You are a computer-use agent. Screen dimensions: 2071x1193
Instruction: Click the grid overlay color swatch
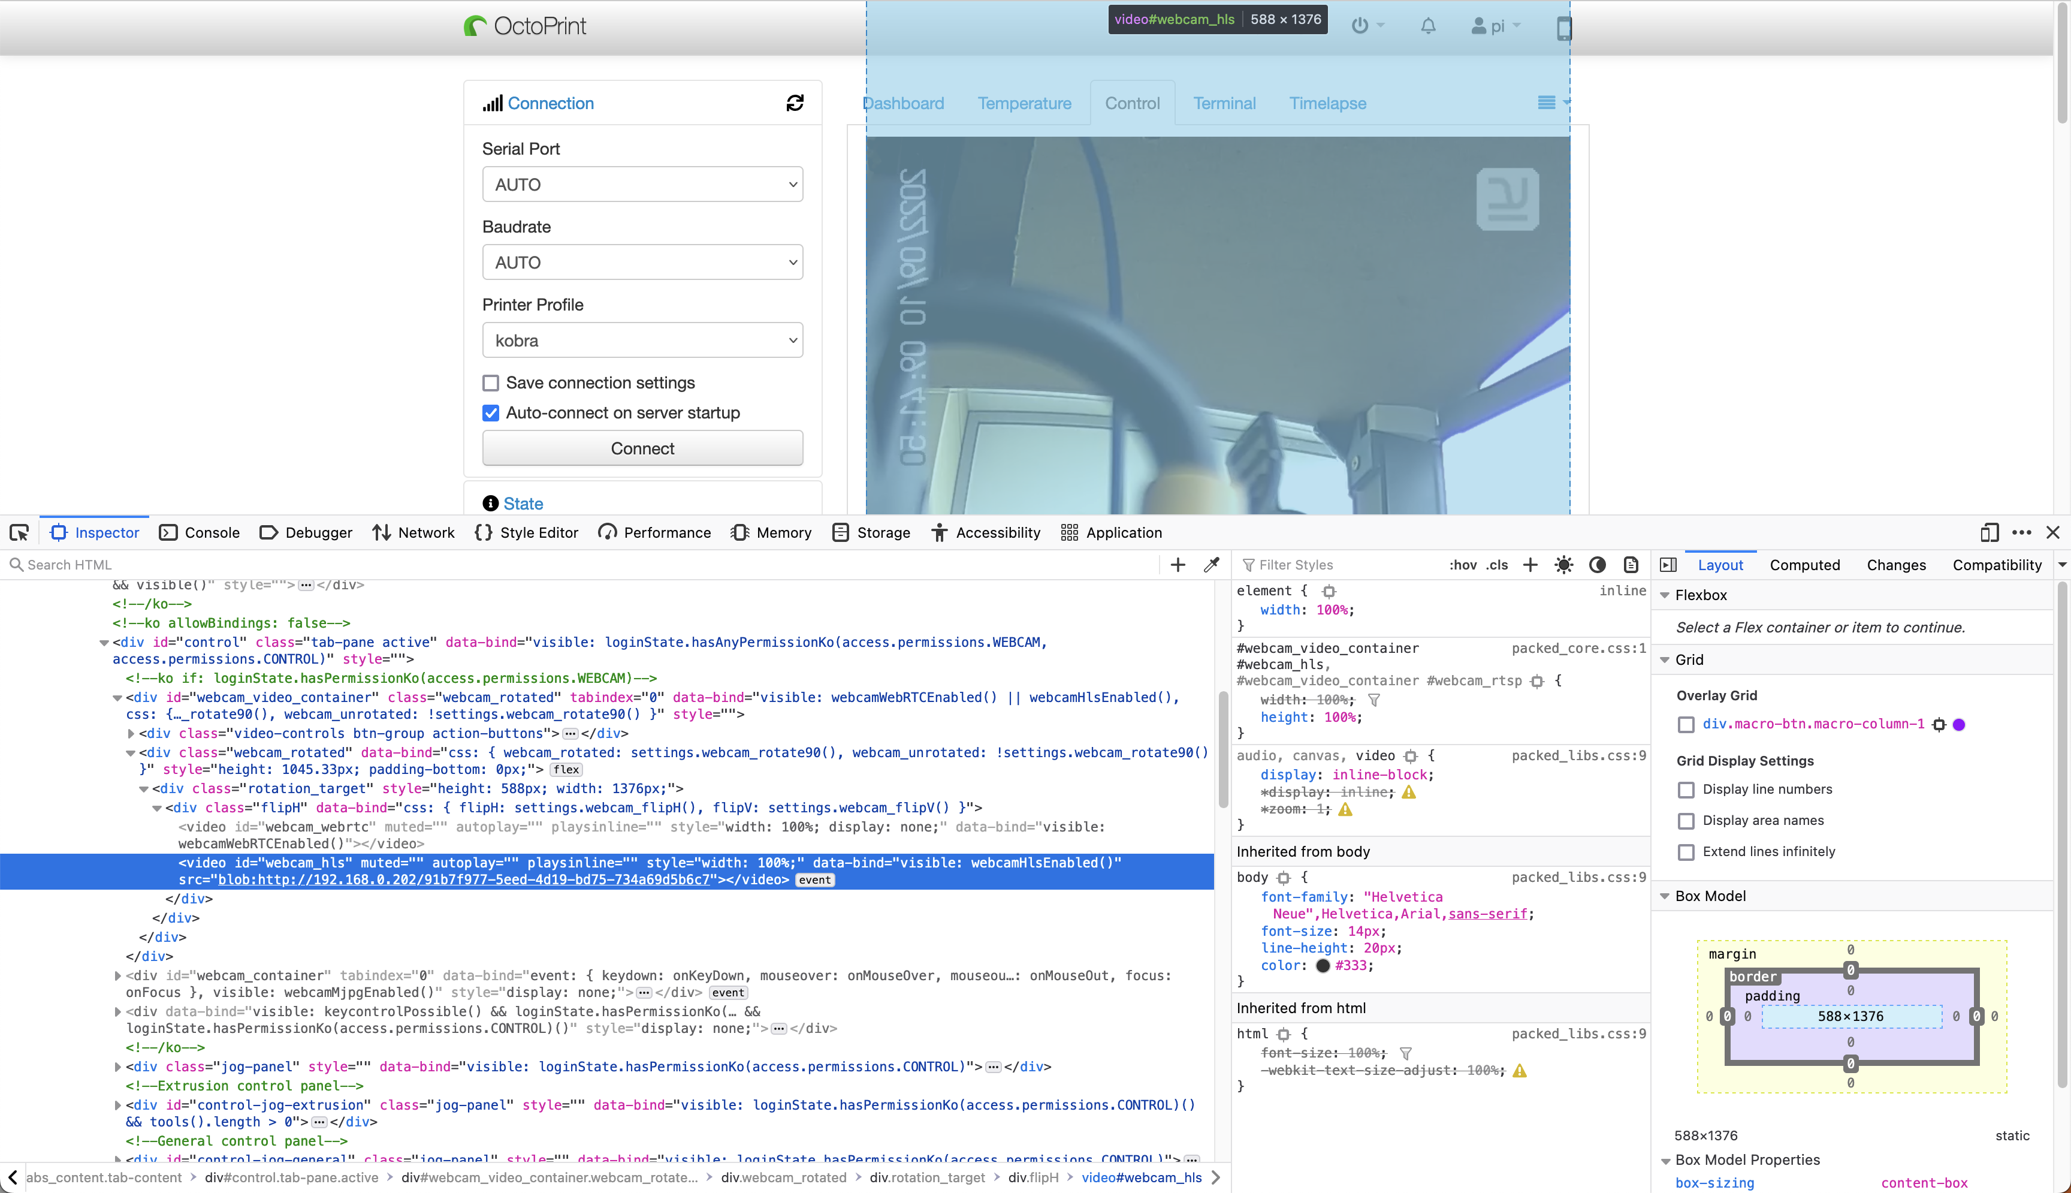pyautogui.click(x=1958, y=724)
